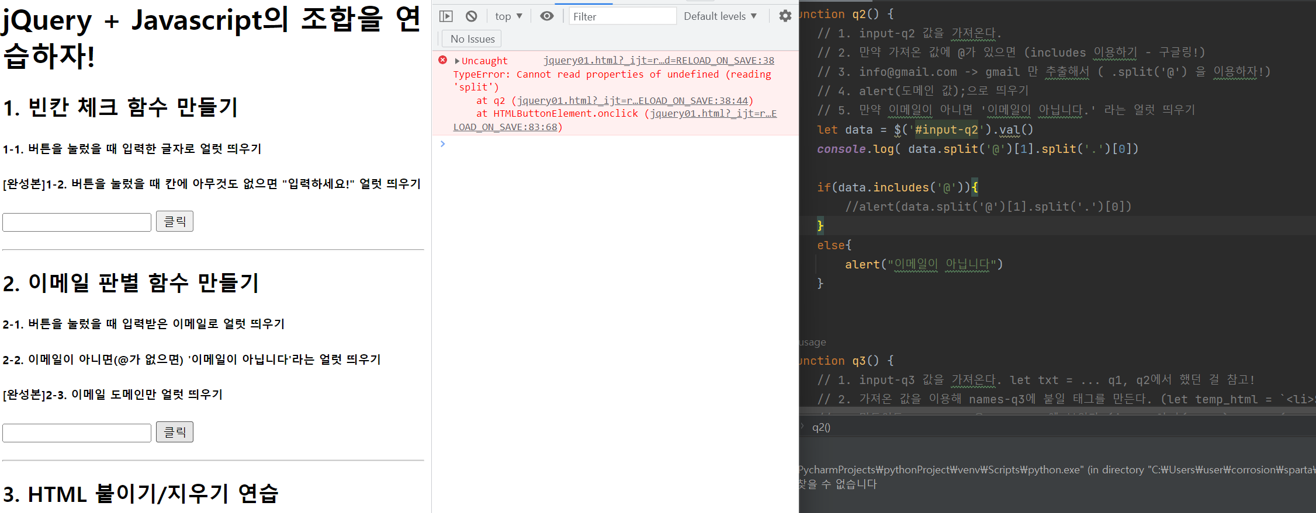This screenshot has height=513, width=1316.
Task: Click the heading '3. HTML 붙이기/지우기 연습'
Action: tap(141, 494)
